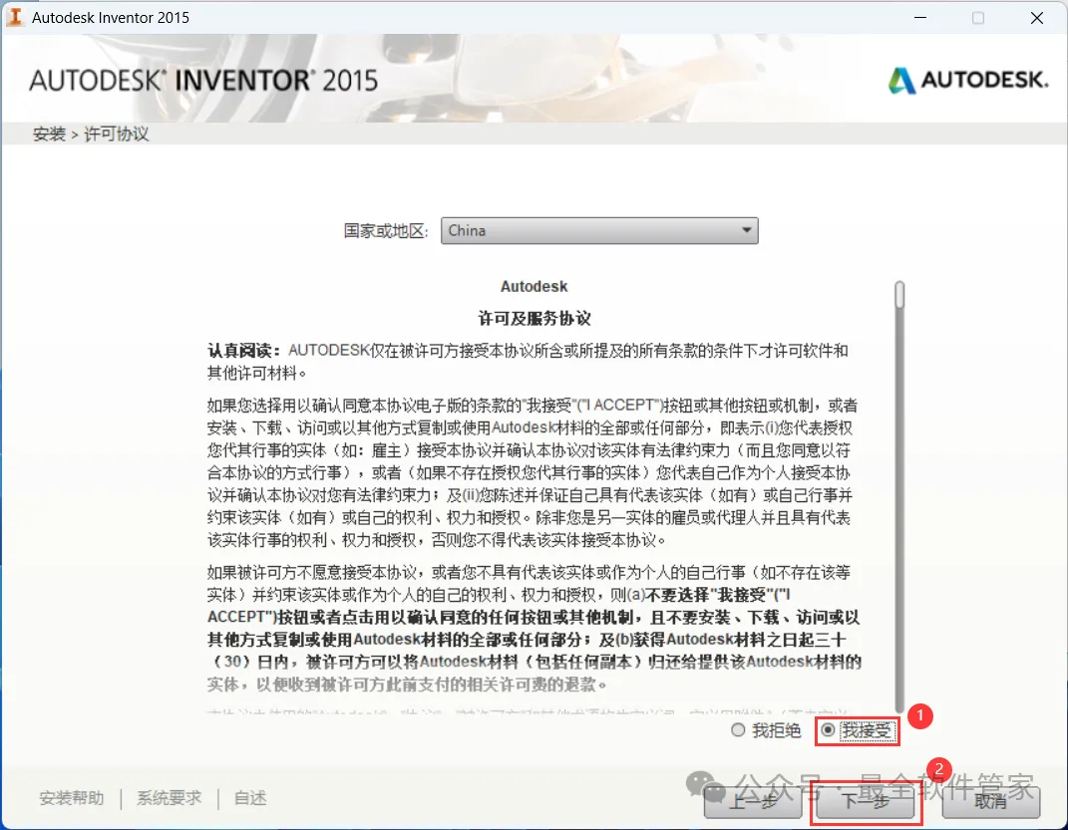Select the 我接受 (I Accept) radio button
The image size is (1068, 830).
pyautogui.click(x=829, y=730)
